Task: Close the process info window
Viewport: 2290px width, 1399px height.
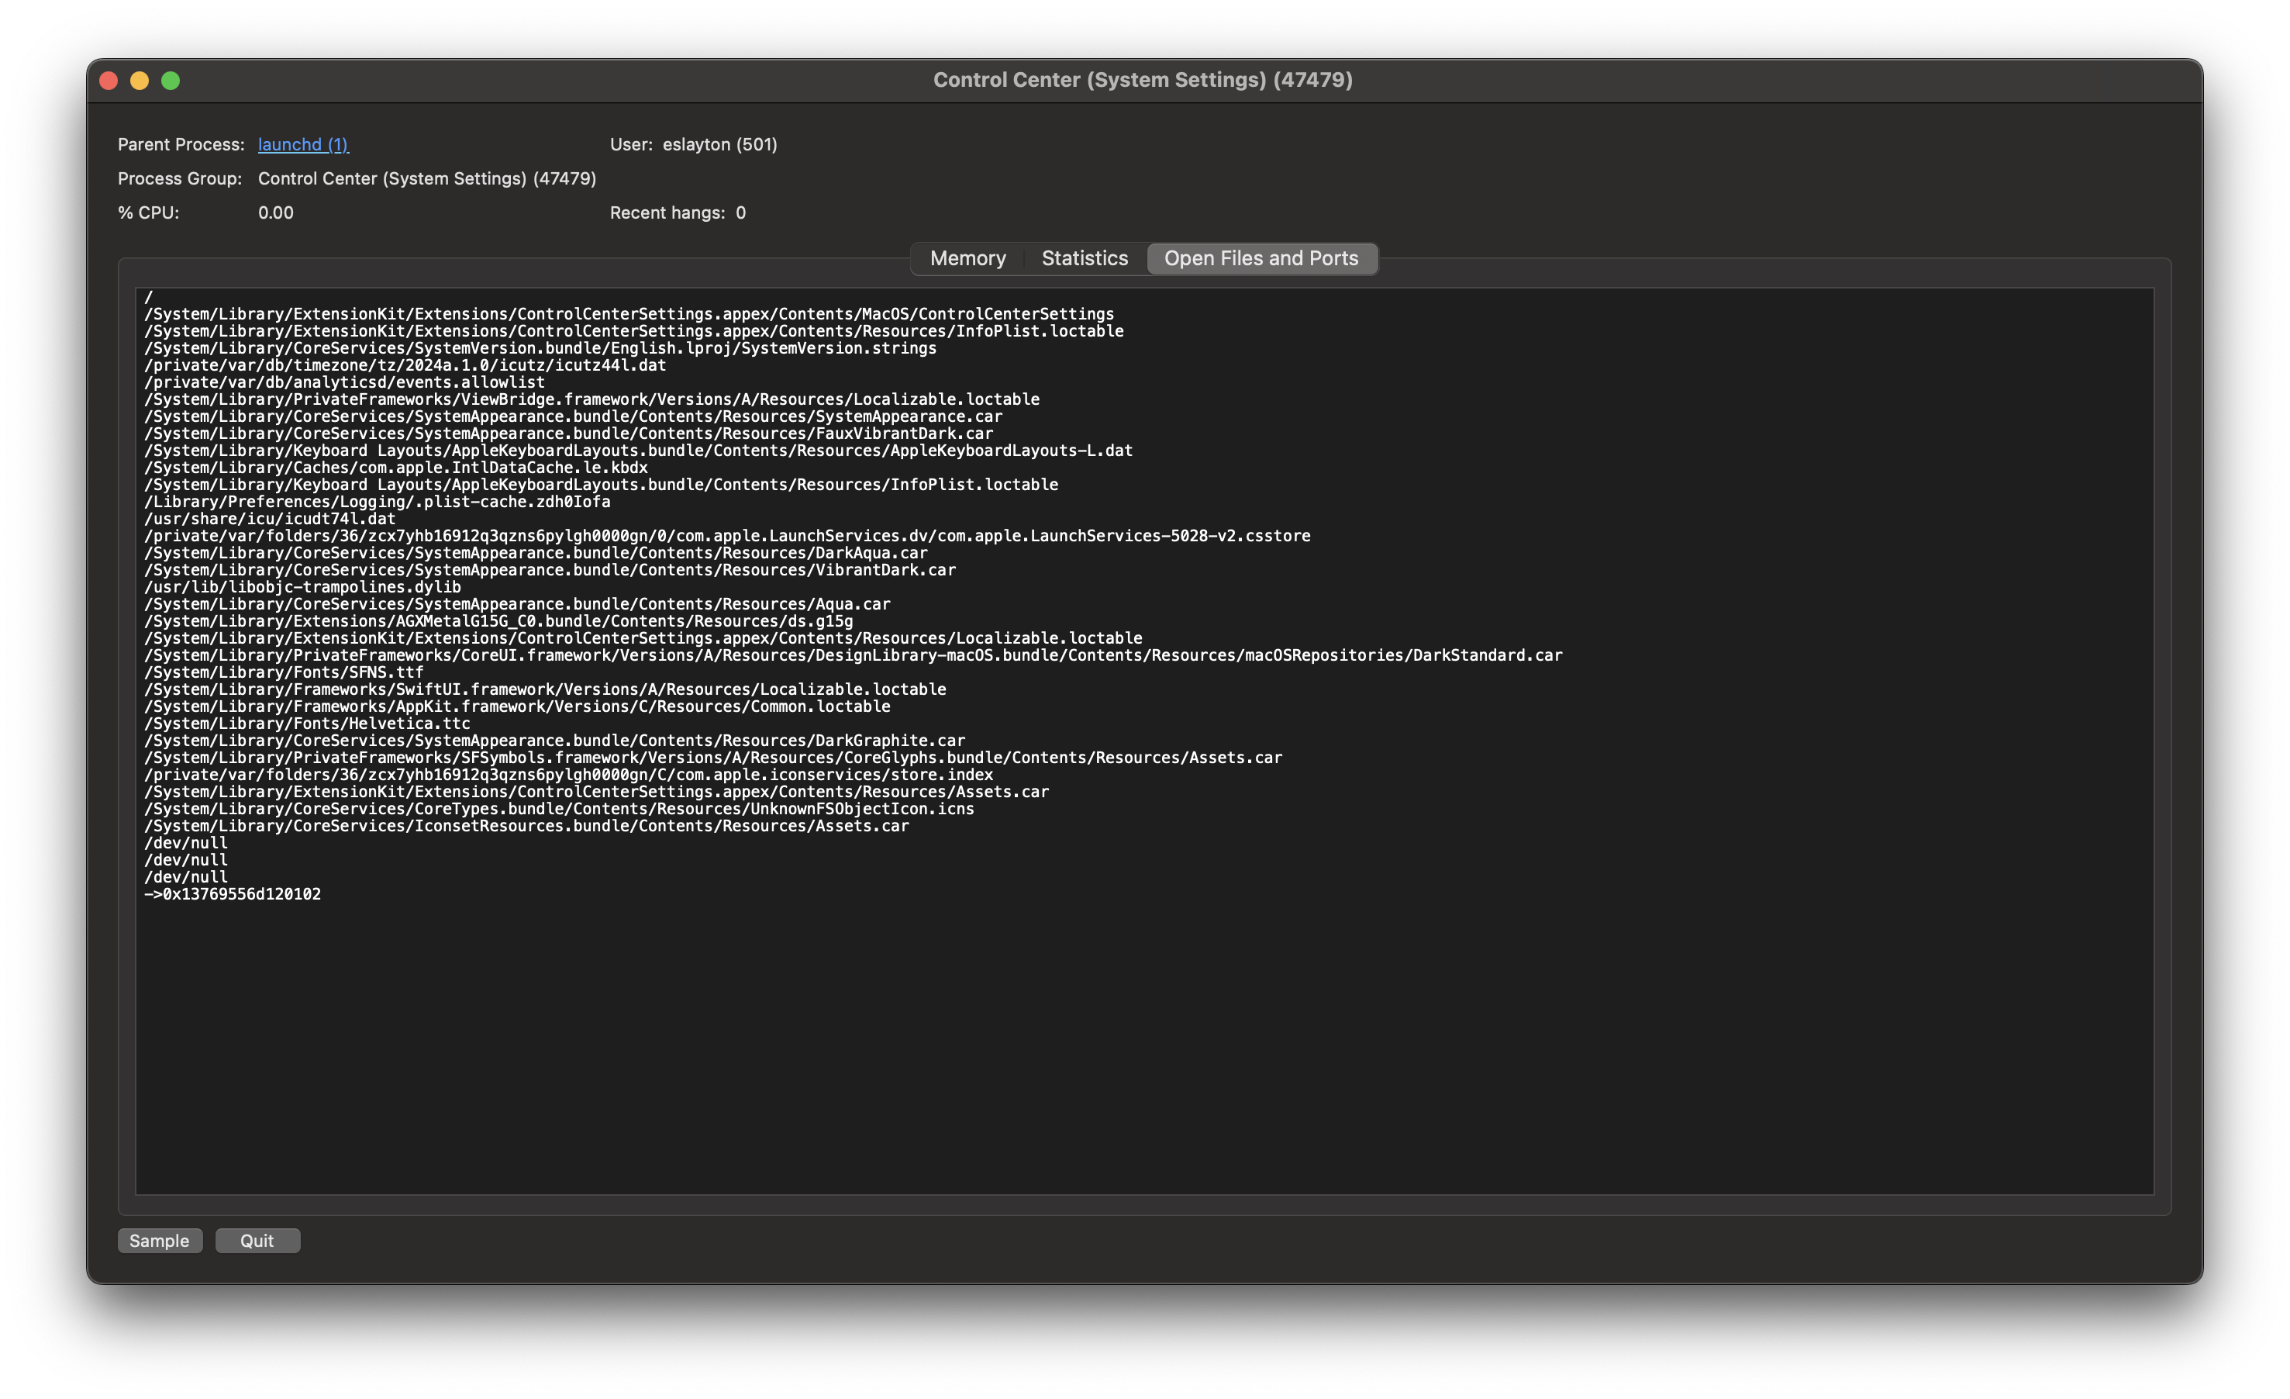Action: click(x=109, y=81)
